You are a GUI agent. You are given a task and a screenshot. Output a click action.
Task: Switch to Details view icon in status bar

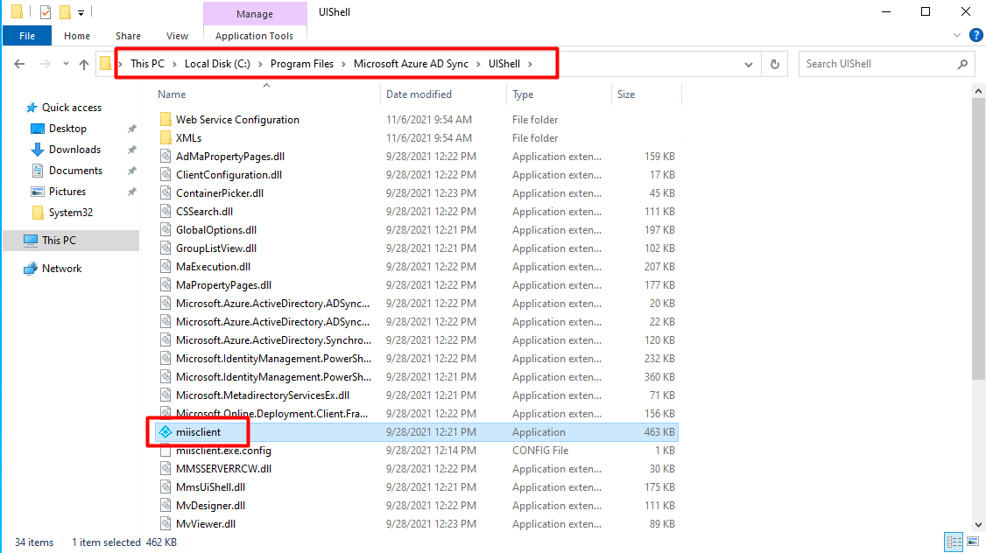tap(954, 542)
